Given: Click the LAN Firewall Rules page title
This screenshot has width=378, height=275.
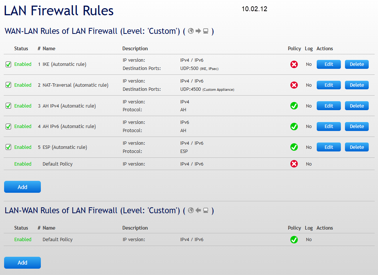Looking at the screenshot, I should pyautogui.click(x=58, y=10).
